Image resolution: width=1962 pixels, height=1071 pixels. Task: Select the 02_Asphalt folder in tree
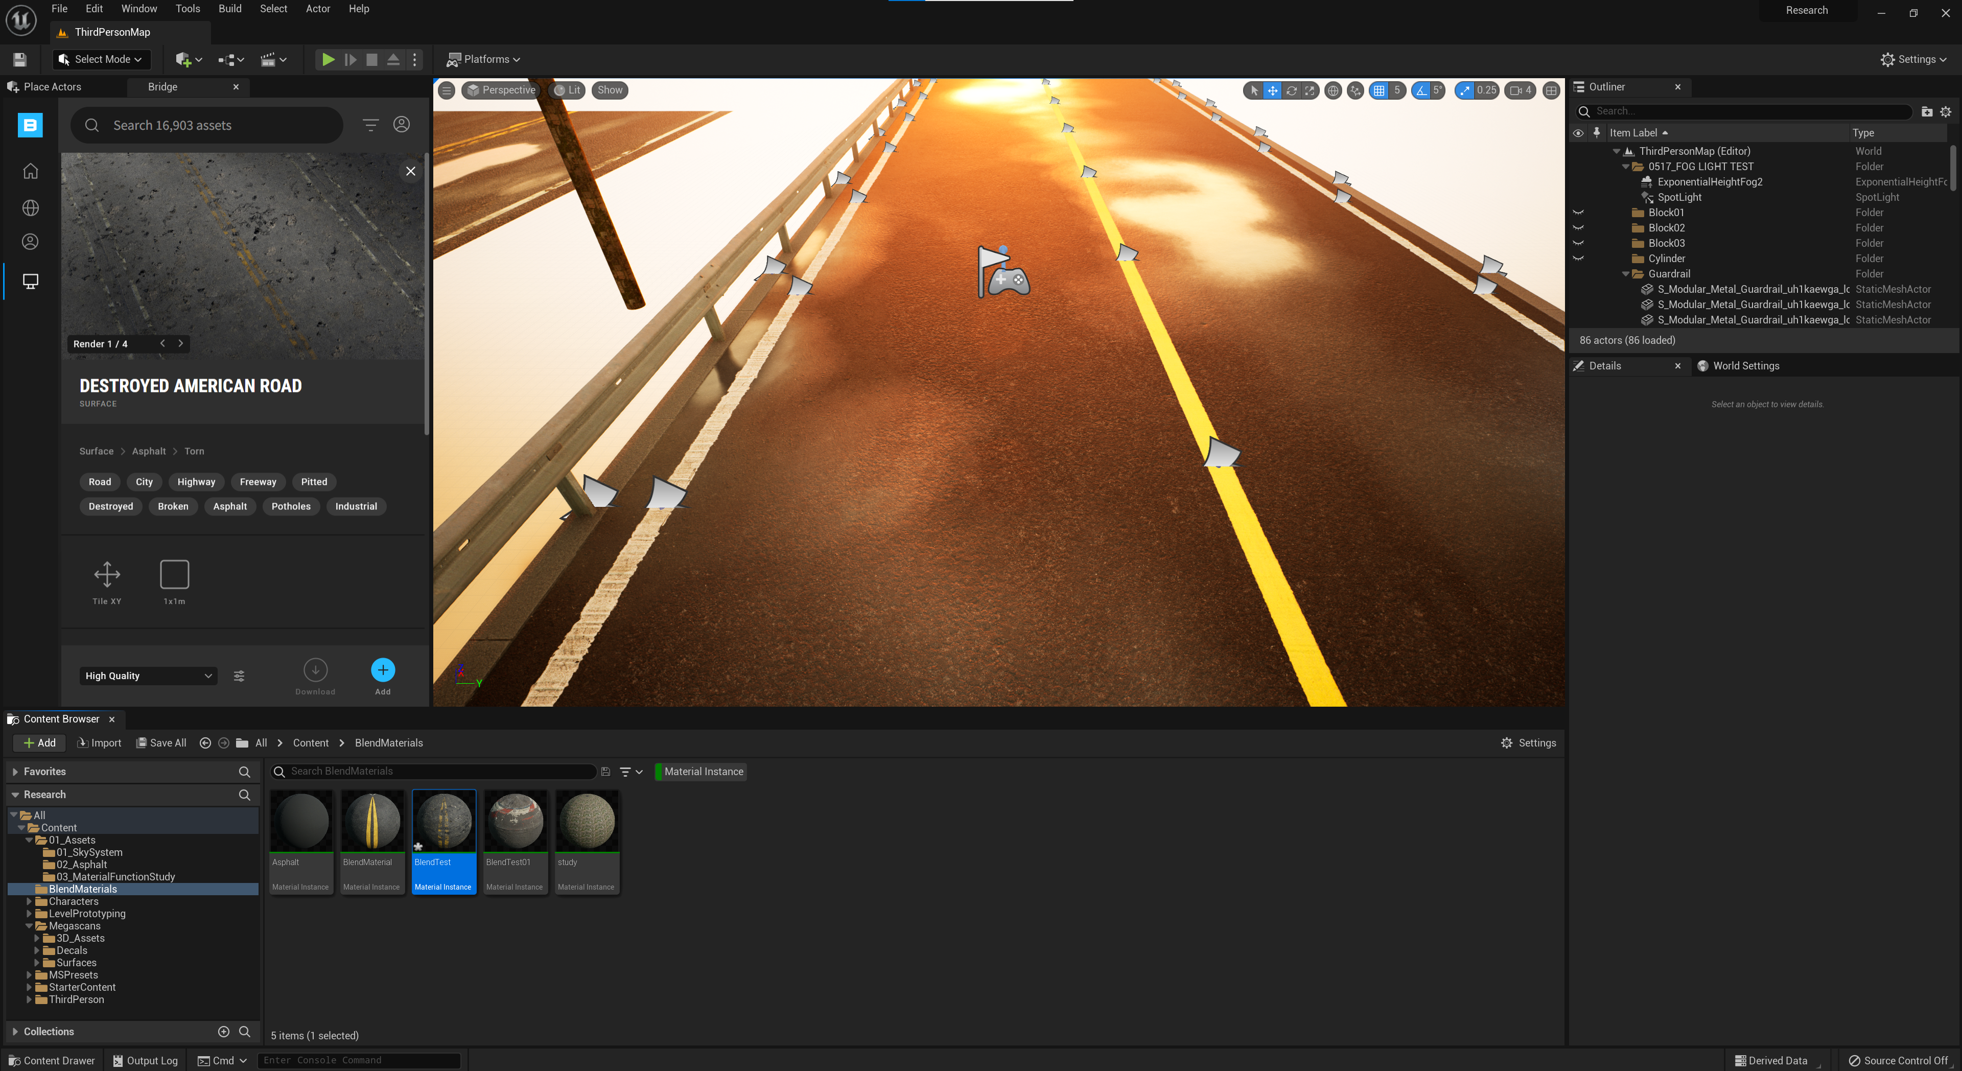coord(82,865)
